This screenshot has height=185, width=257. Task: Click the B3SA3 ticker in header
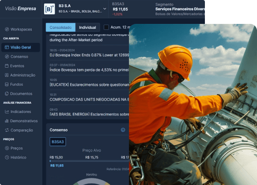(118, 4)
